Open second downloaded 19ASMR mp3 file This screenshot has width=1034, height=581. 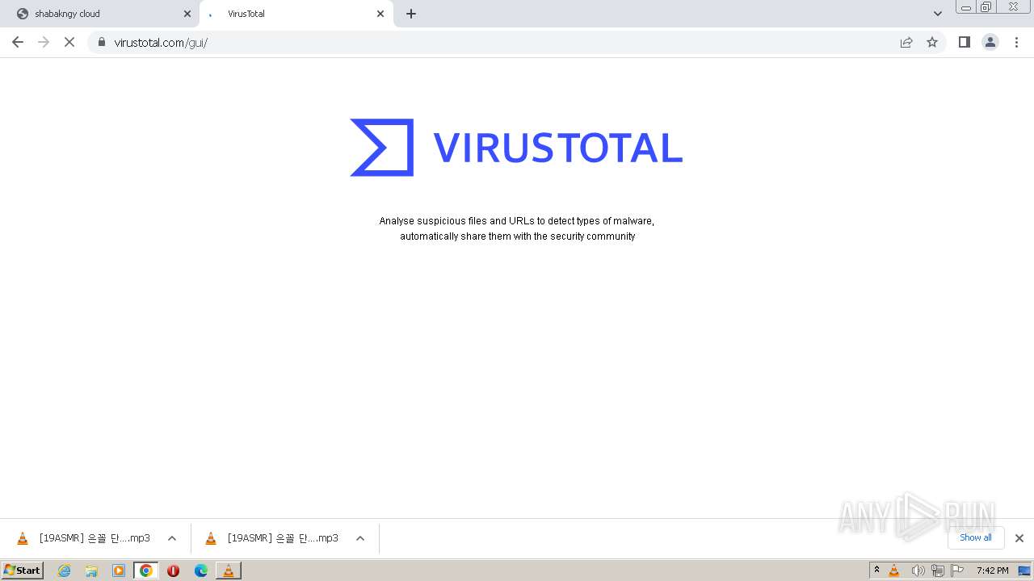(272, 538)
